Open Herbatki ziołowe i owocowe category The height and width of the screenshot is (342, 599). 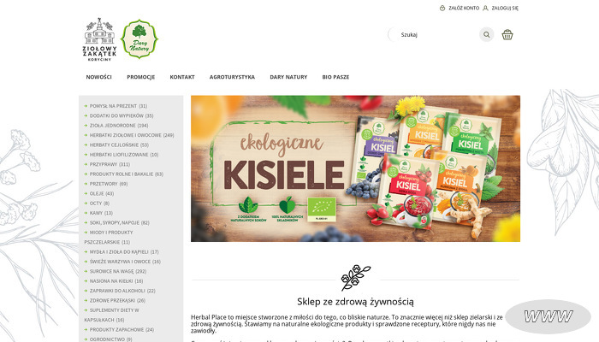point(132,135)
